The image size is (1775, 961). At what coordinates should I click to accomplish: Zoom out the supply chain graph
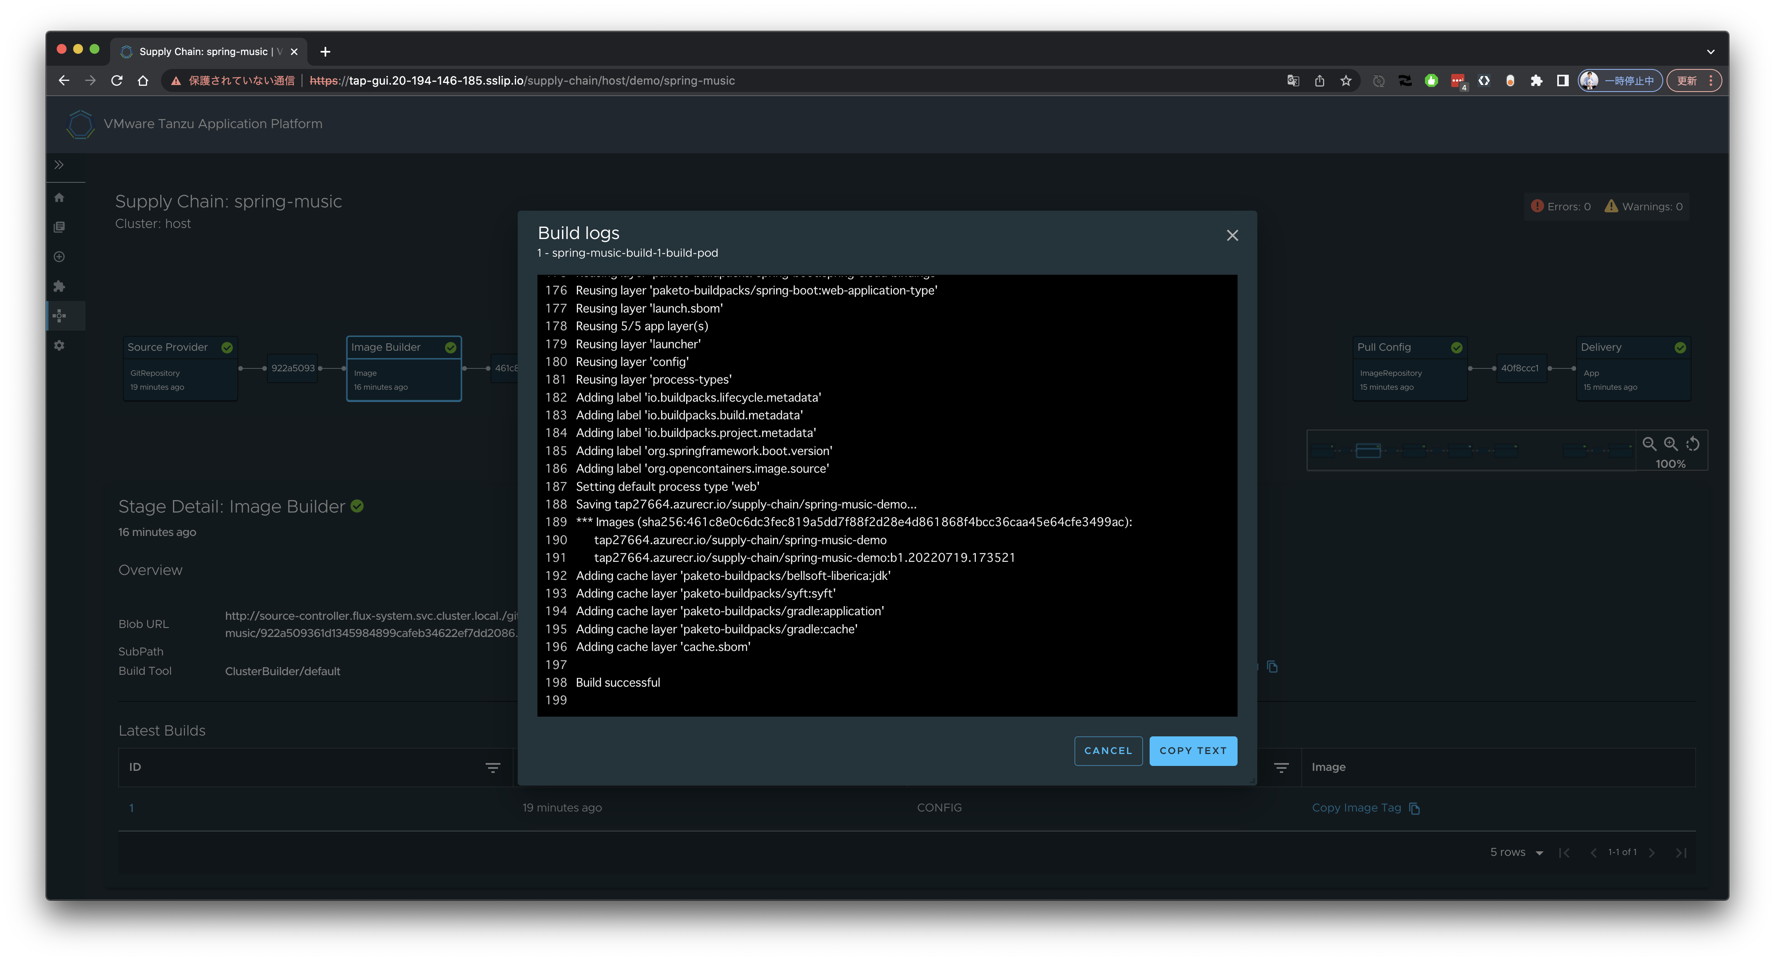1649,444
